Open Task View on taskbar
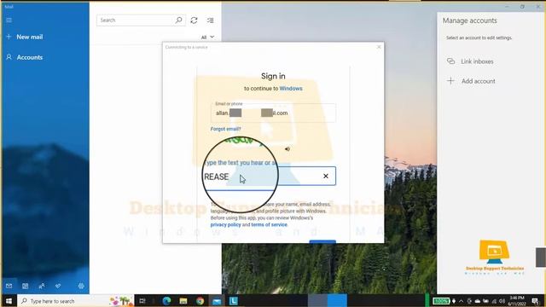This screenshot has height=307, width=546. pyautogui.click(x=142, y=301)
